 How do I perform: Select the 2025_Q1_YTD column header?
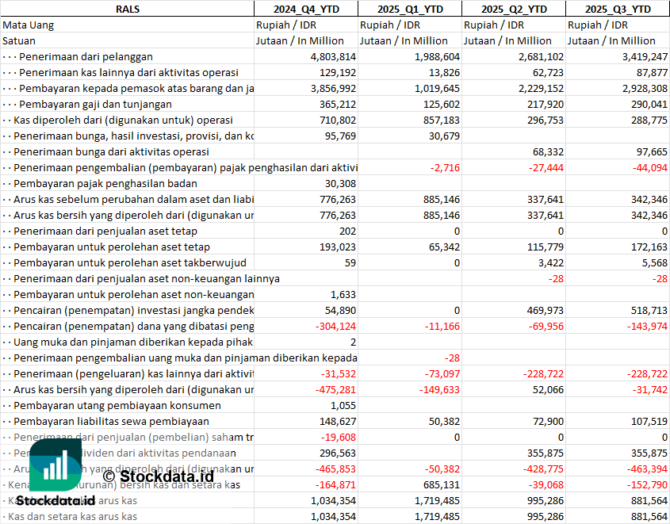pos(410,9)
